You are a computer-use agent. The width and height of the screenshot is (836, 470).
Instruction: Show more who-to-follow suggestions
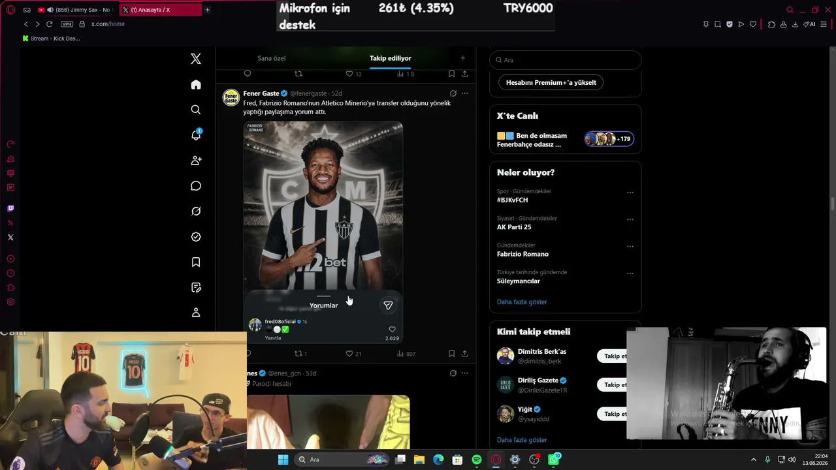[x=522, y=440]
